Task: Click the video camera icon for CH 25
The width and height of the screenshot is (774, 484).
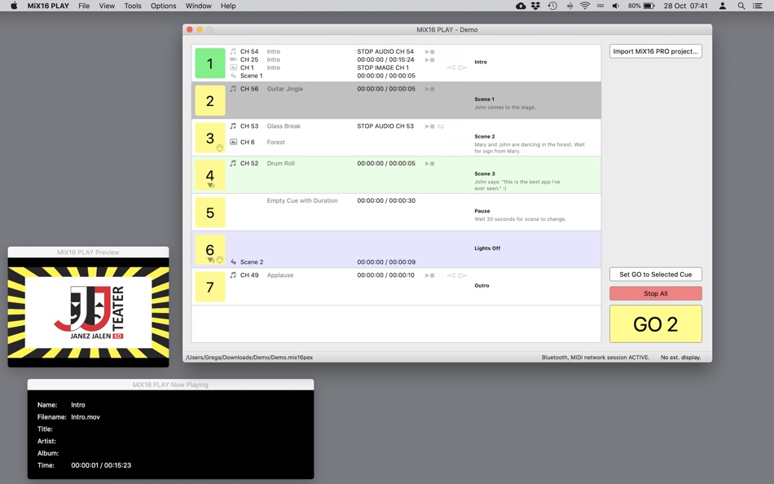Action: pyautogui.click(x=233, y=59)
